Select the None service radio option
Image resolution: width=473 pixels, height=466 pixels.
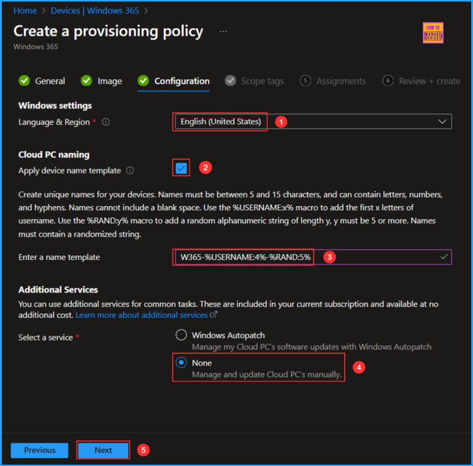181,363
